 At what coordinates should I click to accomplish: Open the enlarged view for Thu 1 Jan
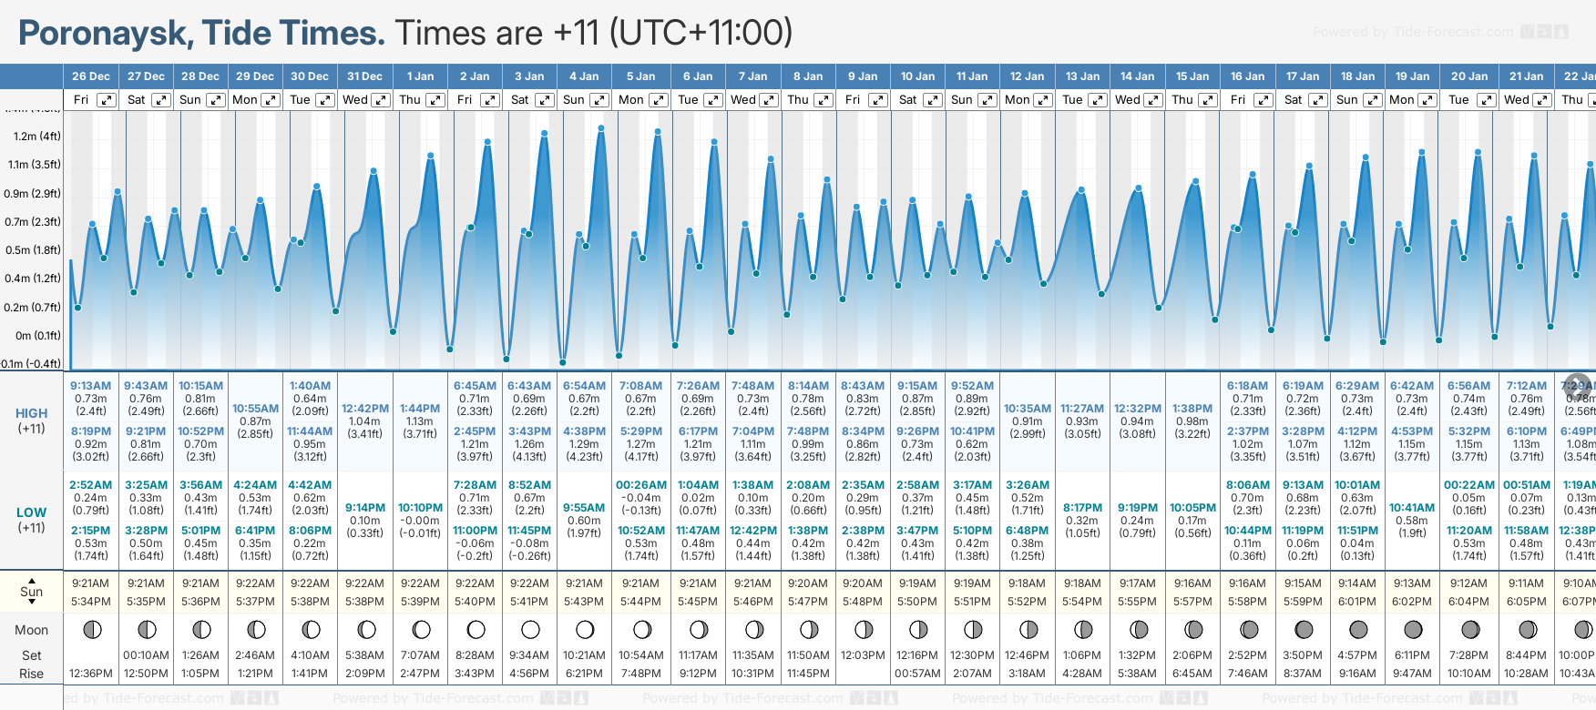coord(435,100)
